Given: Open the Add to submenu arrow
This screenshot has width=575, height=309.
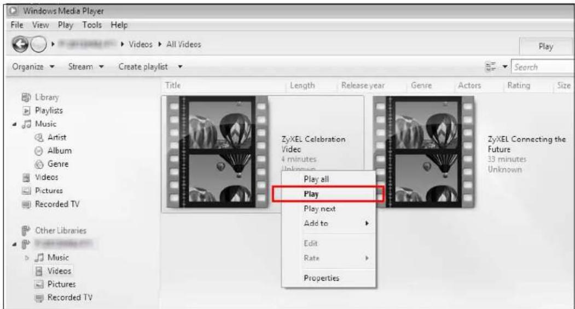Looking at the screenshot, I should click(x=367, y=223).
